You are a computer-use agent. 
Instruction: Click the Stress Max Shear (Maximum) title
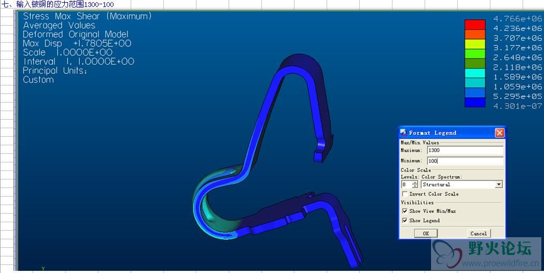(x=87, y=16)
